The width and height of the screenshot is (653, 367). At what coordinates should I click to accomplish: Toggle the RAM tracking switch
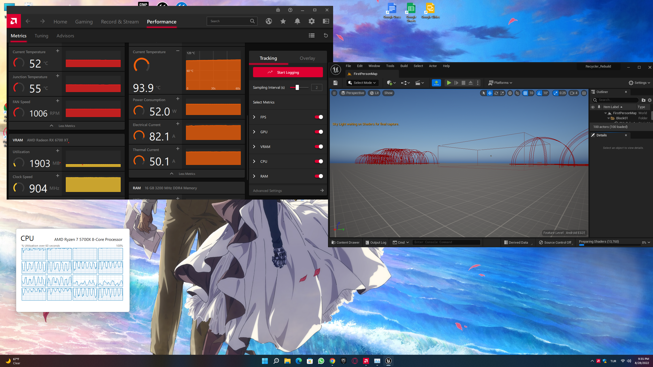coord(319,176)
